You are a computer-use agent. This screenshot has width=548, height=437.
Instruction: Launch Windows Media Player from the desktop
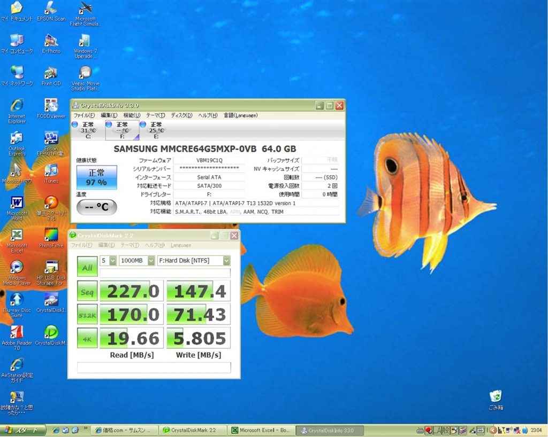(17, 267)
